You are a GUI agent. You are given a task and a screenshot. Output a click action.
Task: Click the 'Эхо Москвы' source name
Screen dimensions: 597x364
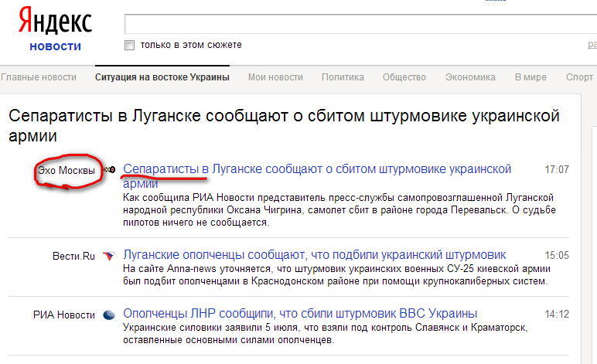pyautogui.click(x=67, y=170)
